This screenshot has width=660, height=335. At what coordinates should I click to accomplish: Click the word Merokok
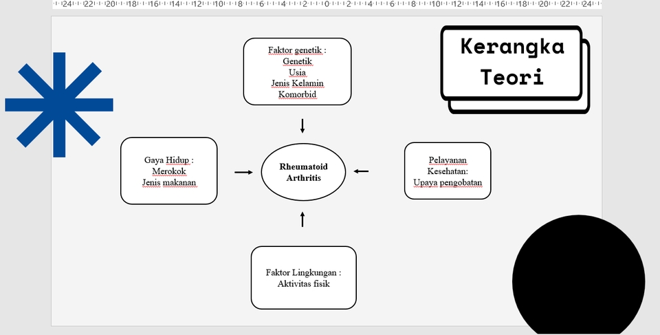coord(169,171)
